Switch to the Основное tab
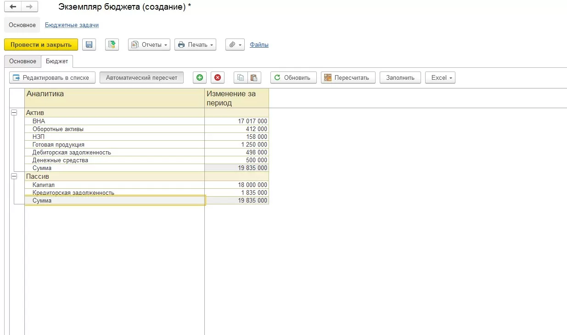Screen dimensions: 567x335 tap(22, 61)
